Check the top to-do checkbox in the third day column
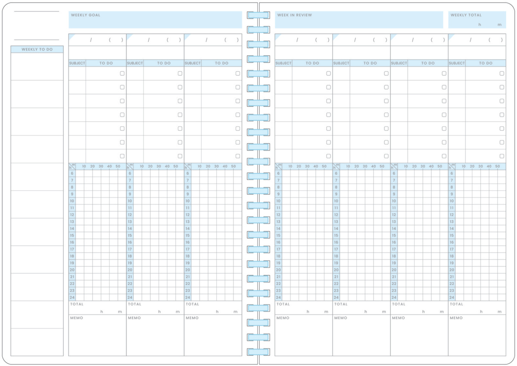 [x=237, y=74]
